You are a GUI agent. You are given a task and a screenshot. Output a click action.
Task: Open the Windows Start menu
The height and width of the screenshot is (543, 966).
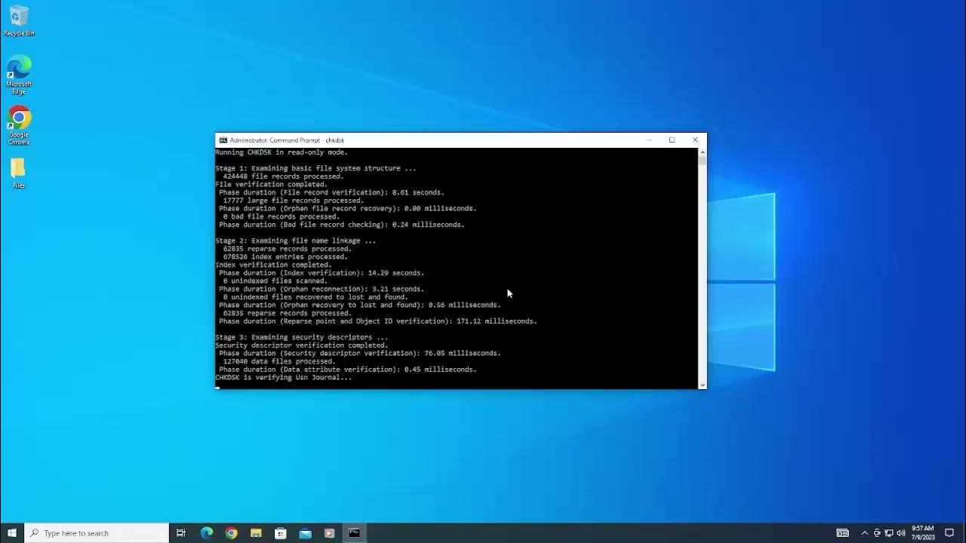12,533
